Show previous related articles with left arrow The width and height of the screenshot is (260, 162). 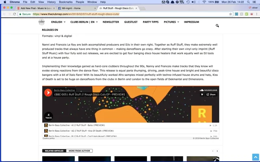213,151
